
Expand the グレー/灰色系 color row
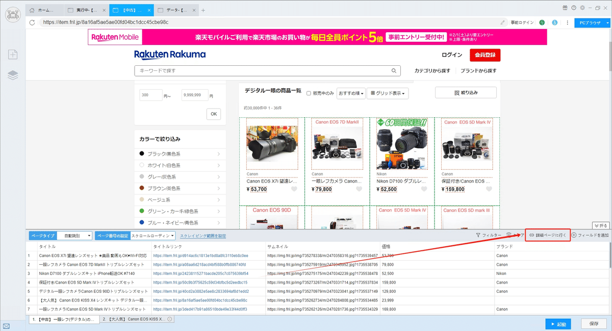click(180, 177)
